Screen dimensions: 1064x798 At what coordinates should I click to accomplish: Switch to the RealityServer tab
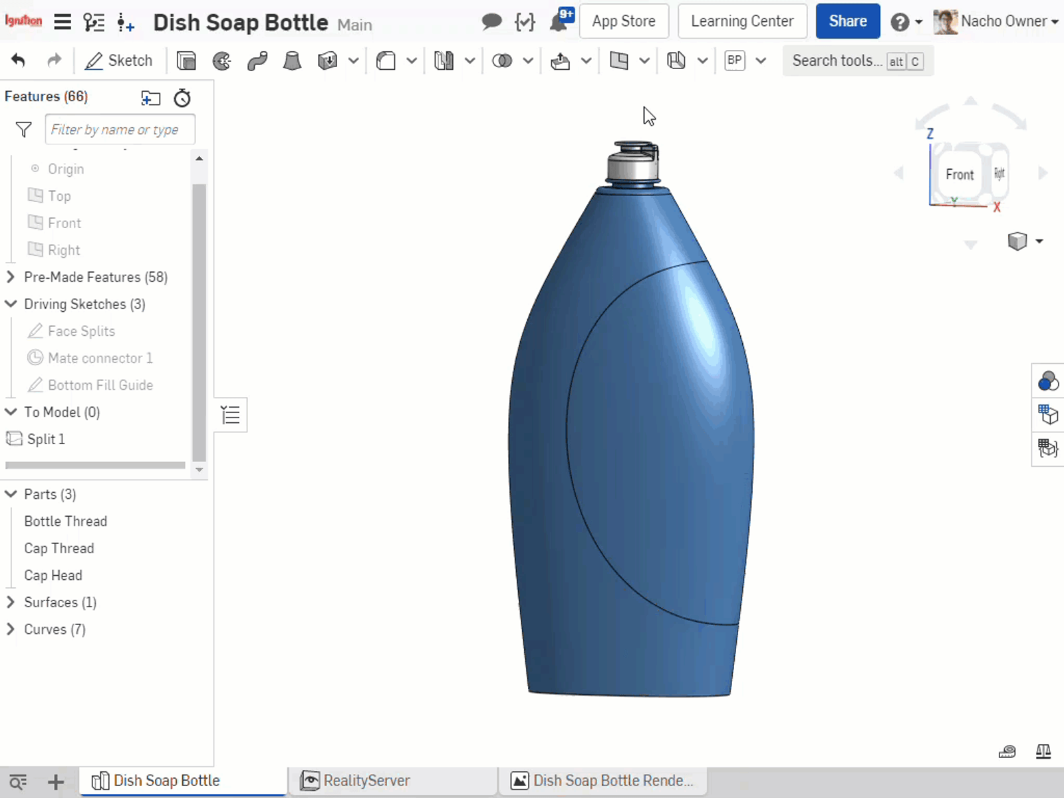pyautogui.click(x=366, y=781)
